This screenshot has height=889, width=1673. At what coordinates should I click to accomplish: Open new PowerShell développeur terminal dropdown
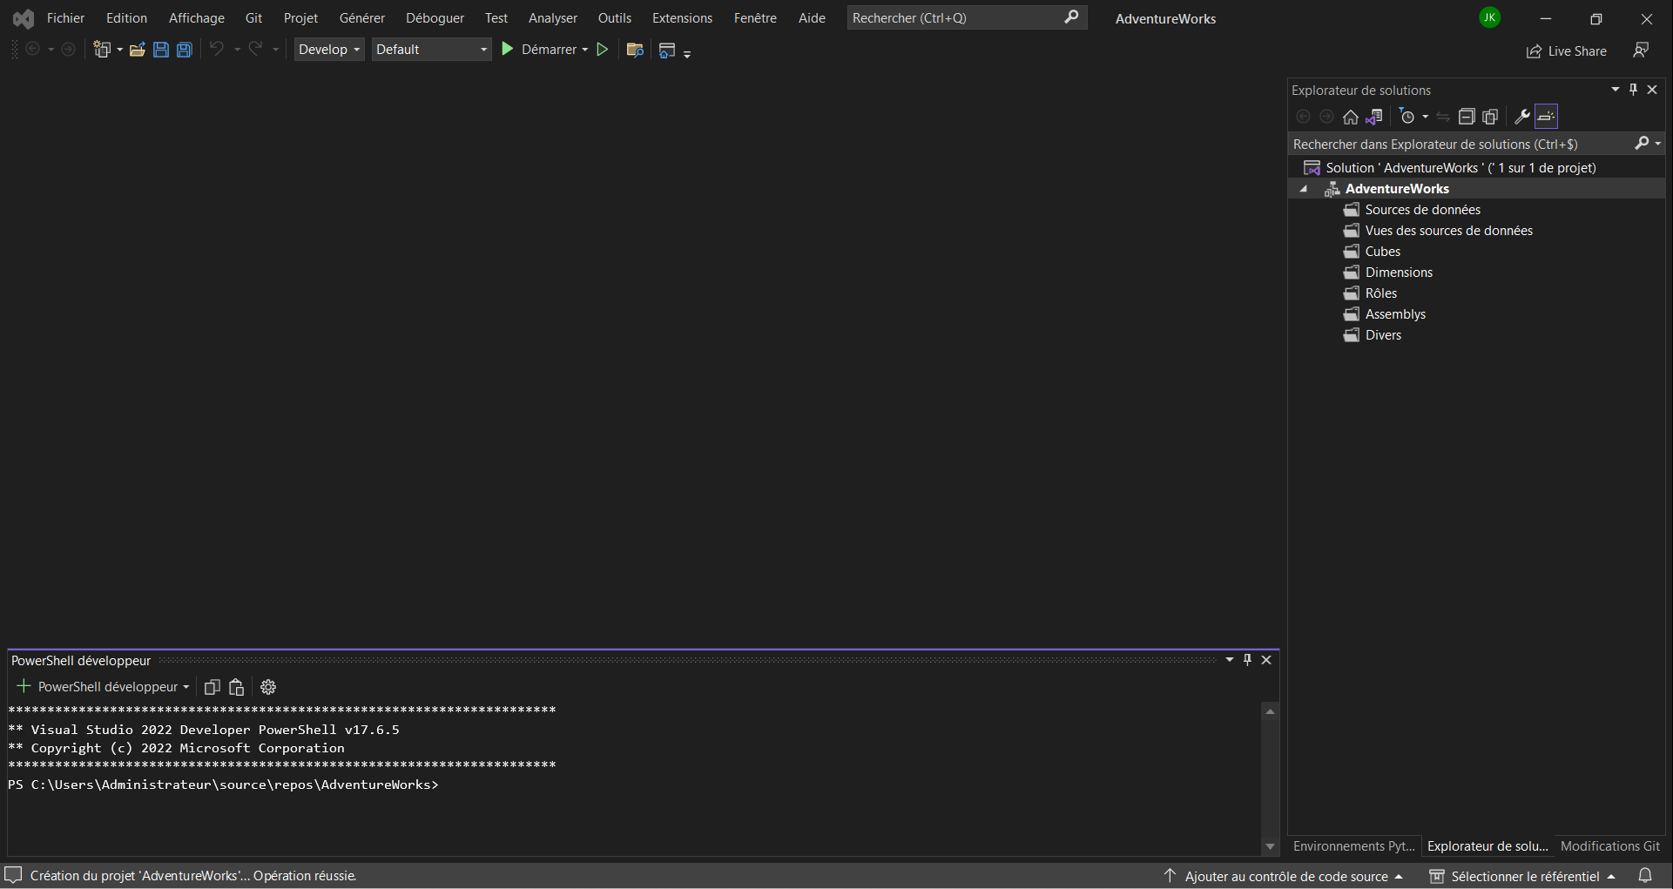pyautogui.click(x=186, y=687)
